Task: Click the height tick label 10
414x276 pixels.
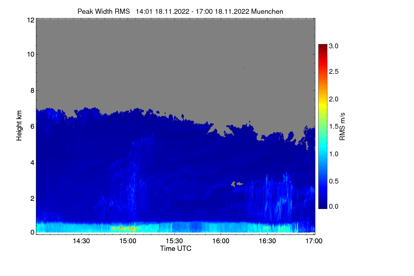Action: coord(30,54)
